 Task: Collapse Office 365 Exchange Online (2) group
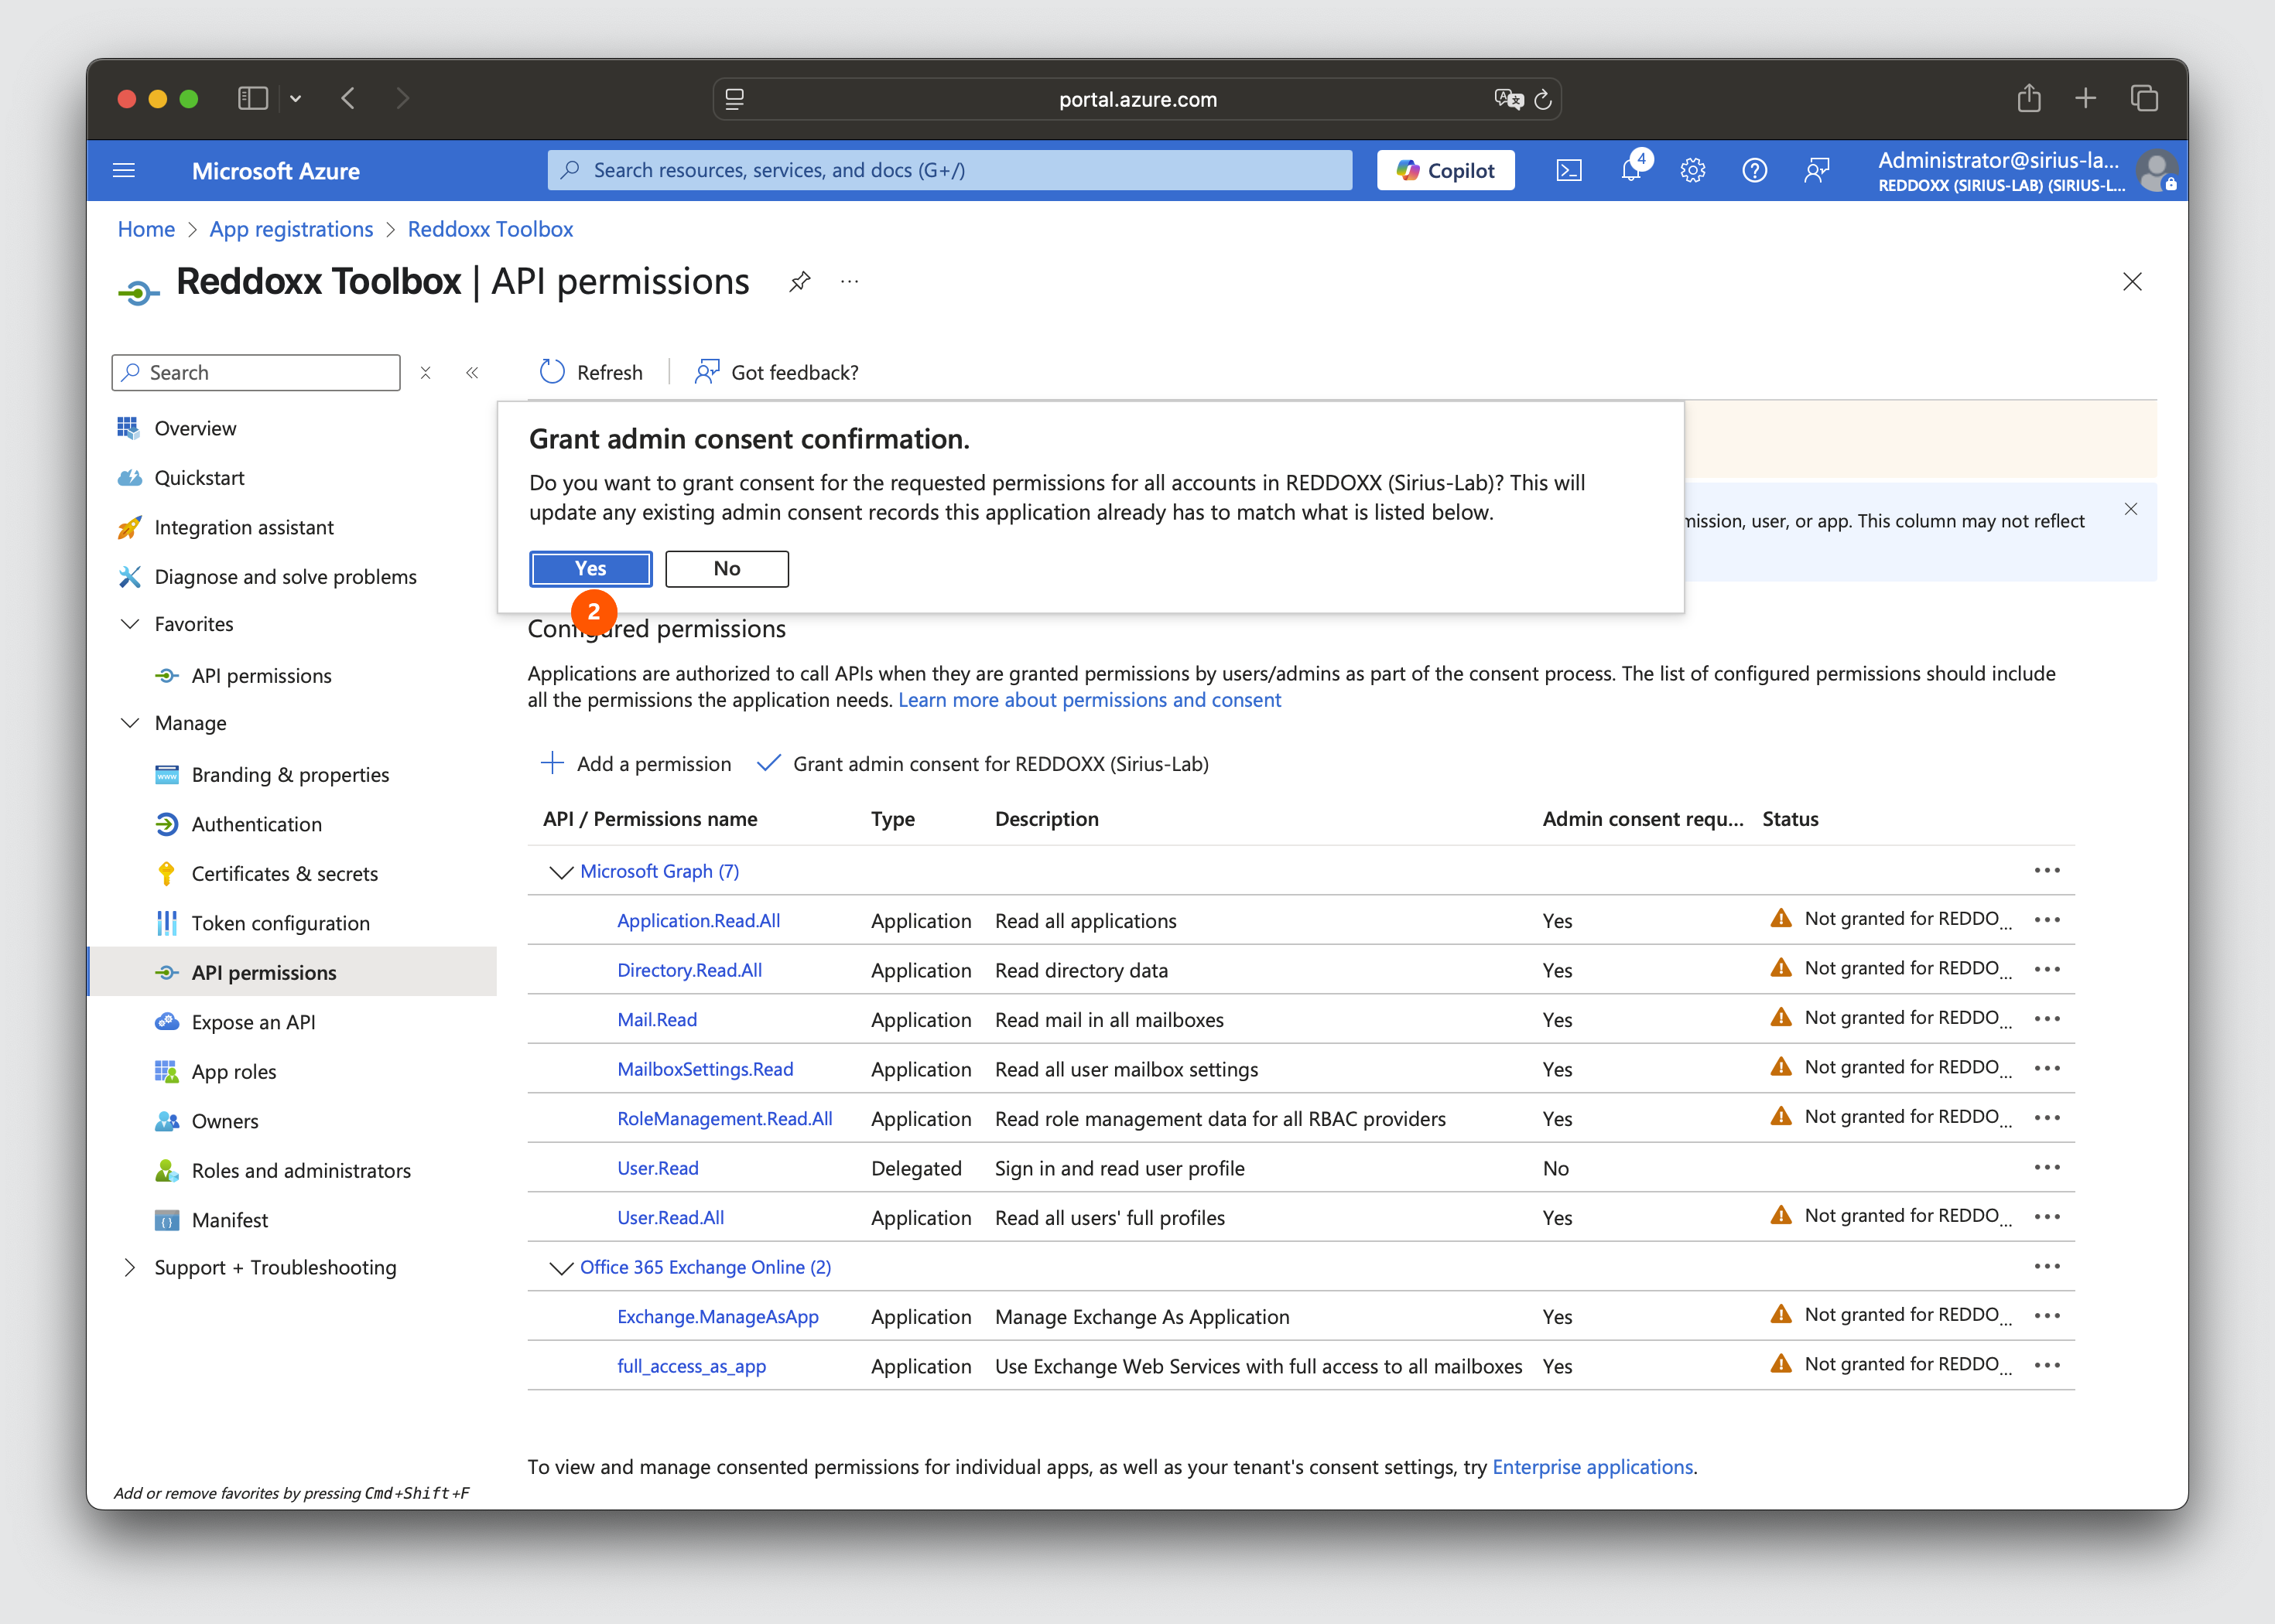point(560,1268)
